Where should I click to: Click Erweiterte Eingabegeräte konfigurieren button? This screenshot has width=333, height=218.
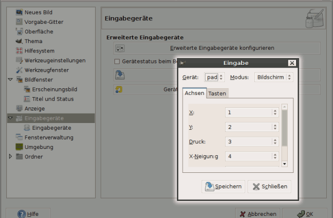[x=217, y=48]
